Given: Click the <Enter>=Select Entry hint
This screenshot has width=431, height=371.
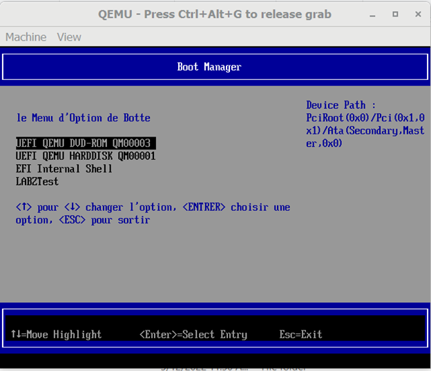Looking at the screenshot, I should pyautogui.click(x=193, y=334).
